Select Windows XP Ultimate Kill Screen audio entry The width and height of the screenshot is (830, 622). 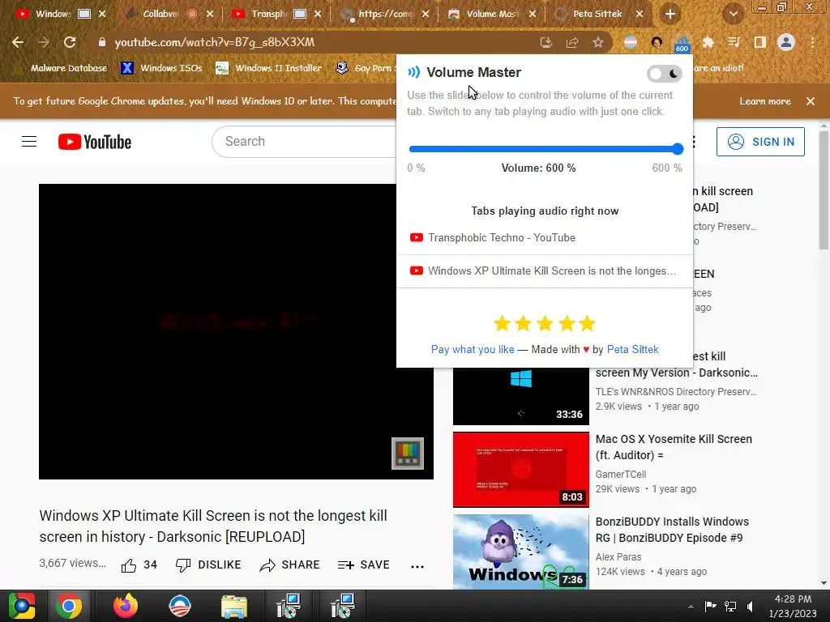545,271
